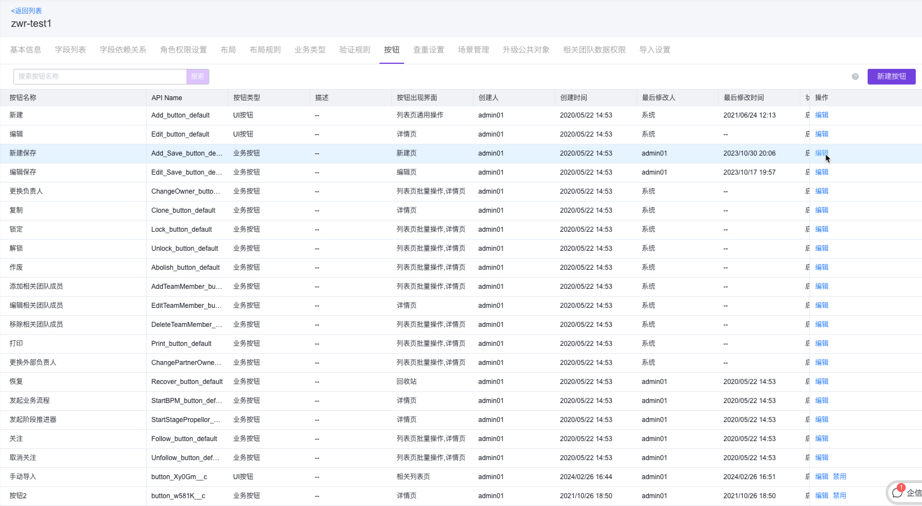The image size is (922, 506).
Task: Click the 搜索按钮名称 search input field
Action: (100, 76)
